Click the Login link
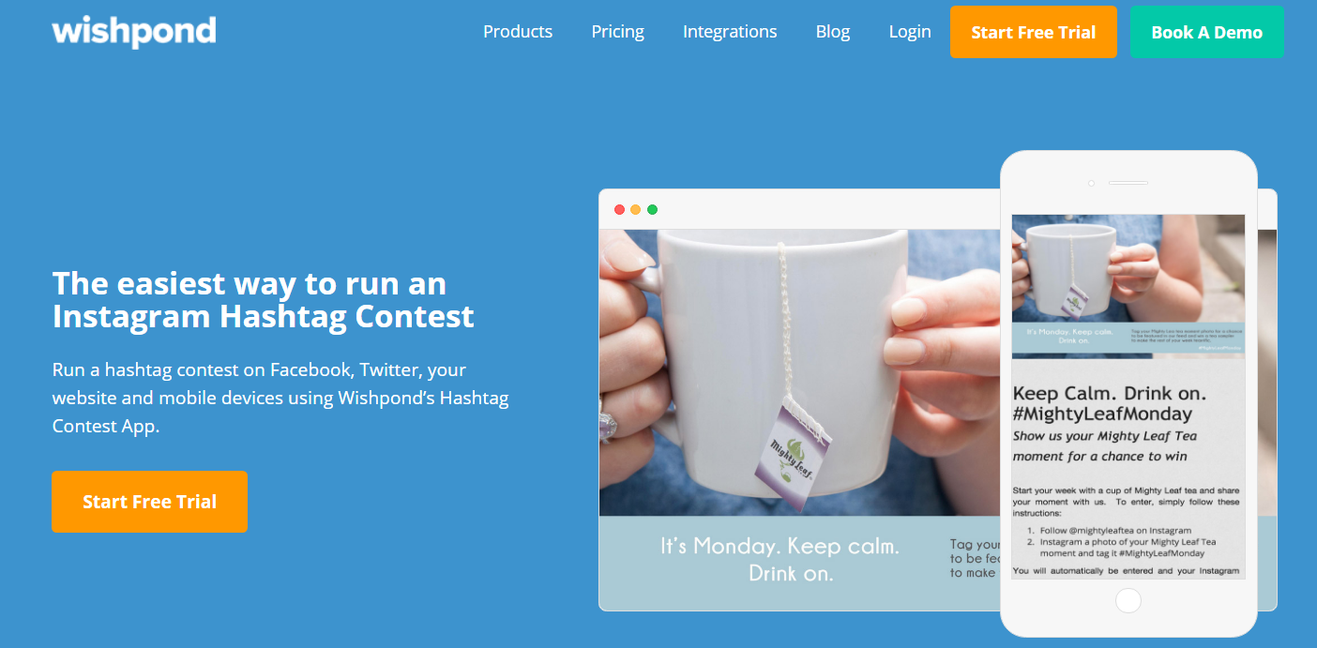This screenshot has width=1317, height=648. pyautogui.click(x=910, y=32)
